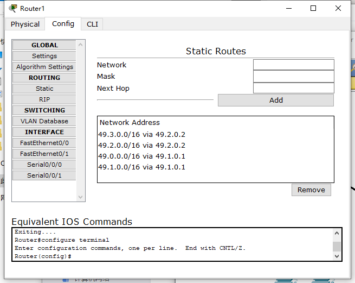
Task: Open VLAN Database settings
Action: (44, 121)
